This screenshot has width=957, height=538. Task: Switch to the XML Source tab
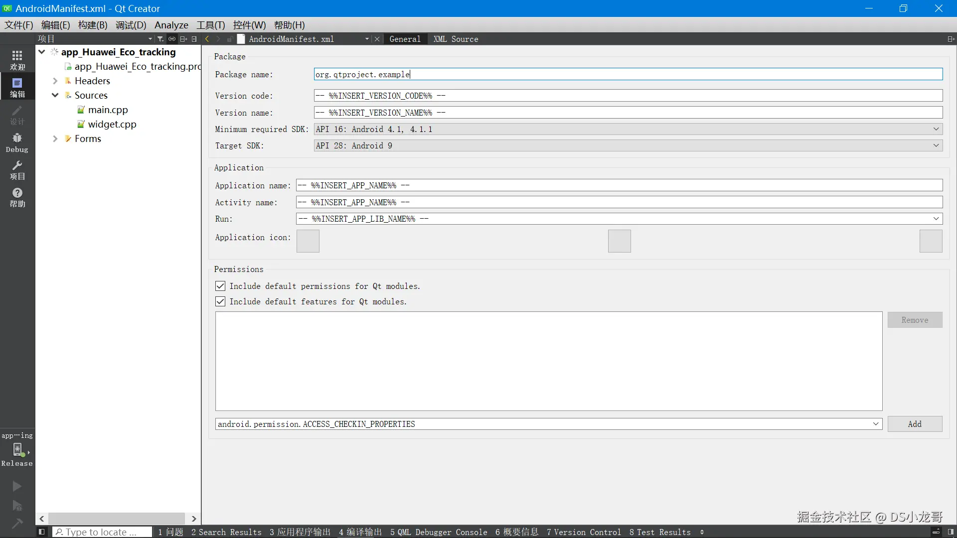[456, 39]
